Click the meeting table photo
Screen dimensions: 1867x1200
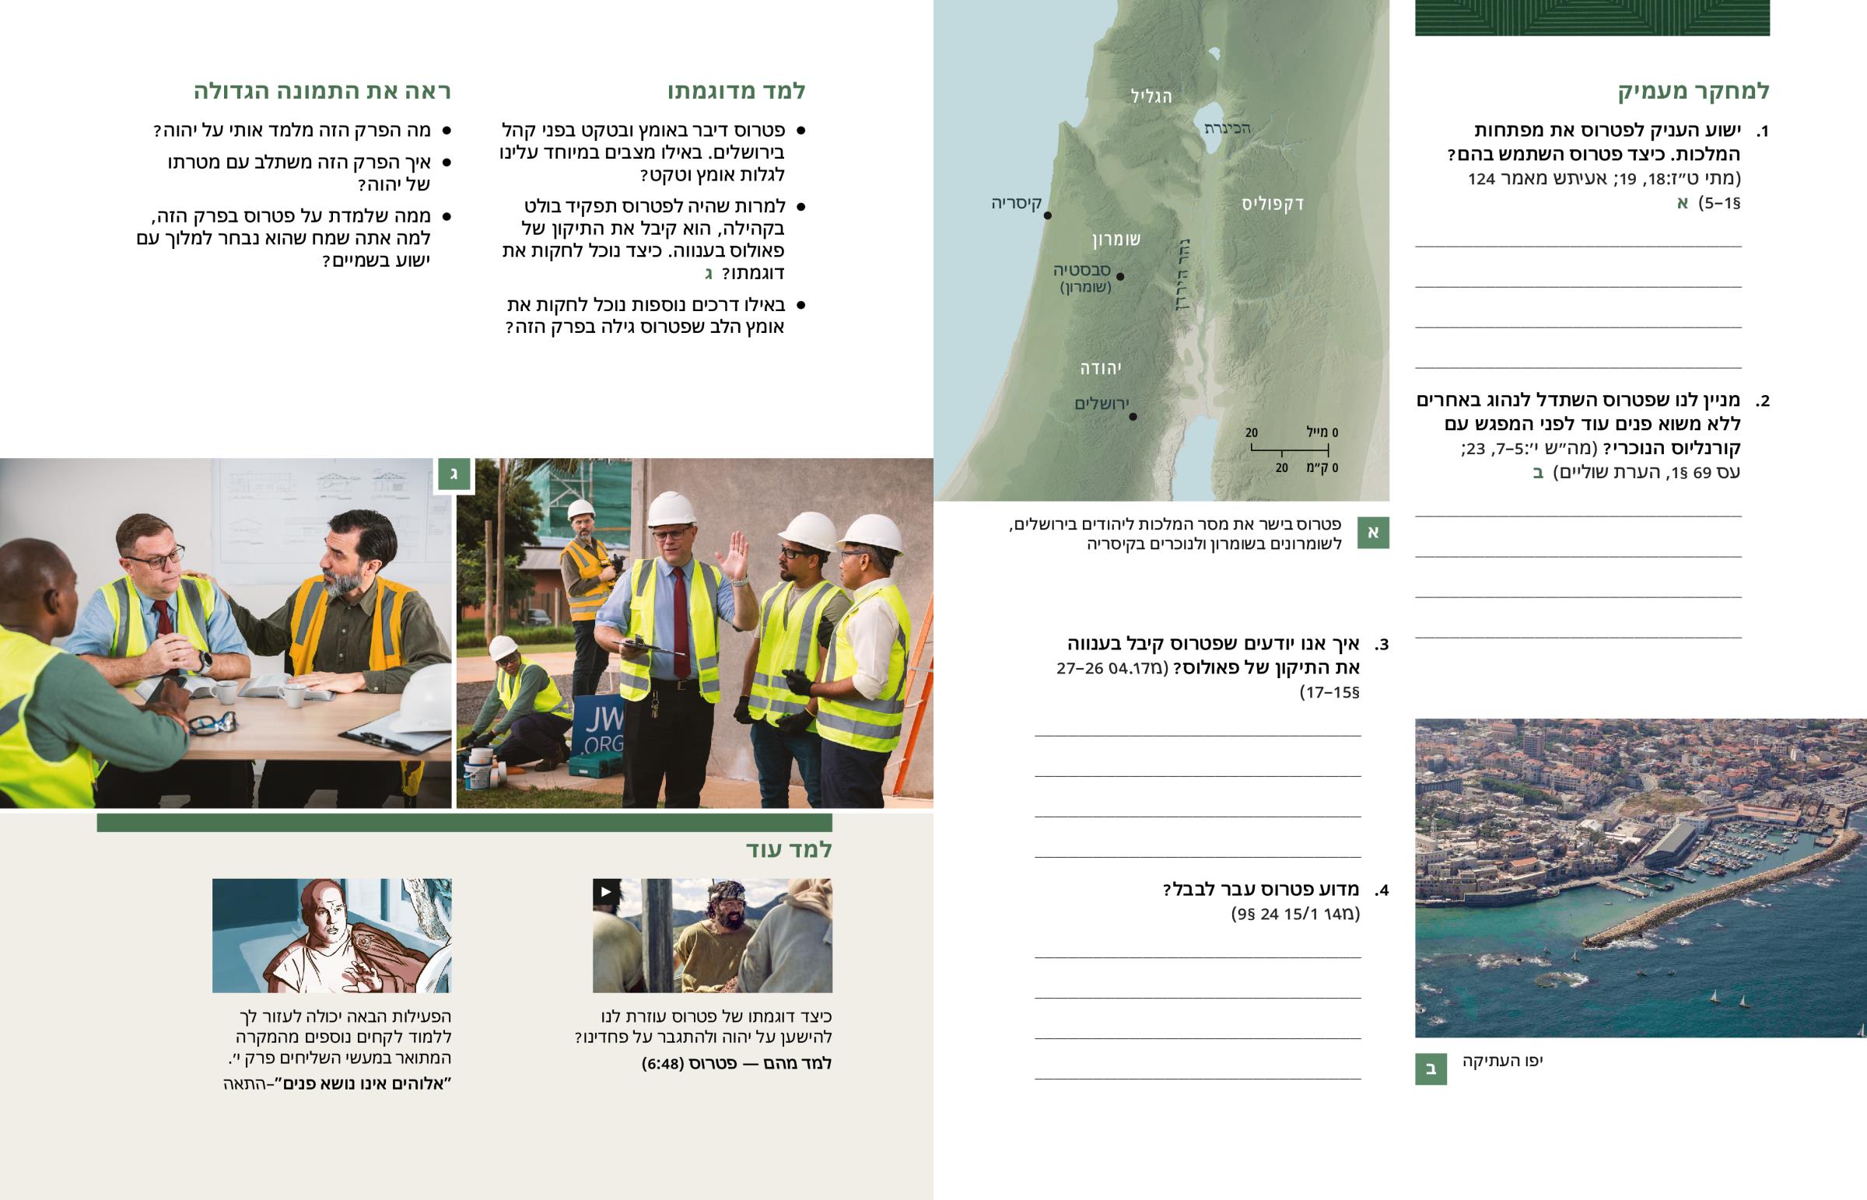tap(225, 633)
